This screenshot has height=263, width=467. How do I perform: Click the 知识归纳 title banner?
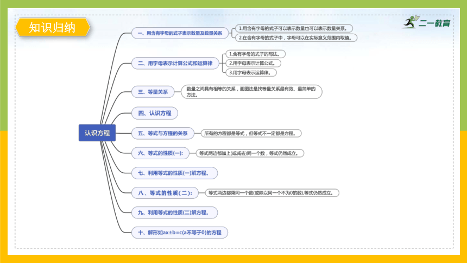[x=53, y=27]
